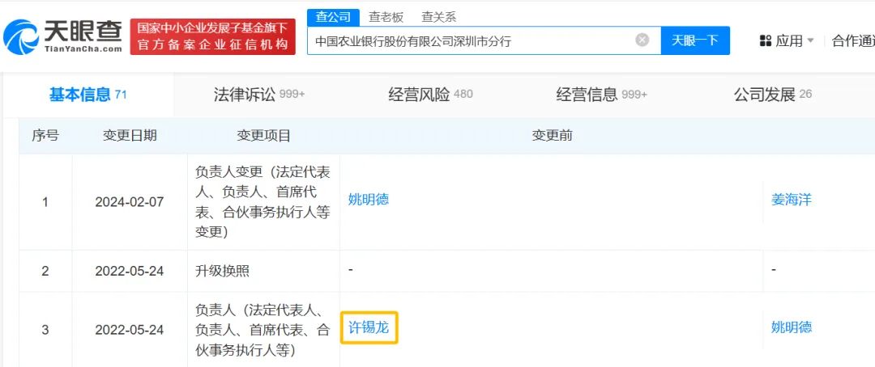Open the 经营风险 tab
This screenshot has height=367, width=875.
point(431,95)
